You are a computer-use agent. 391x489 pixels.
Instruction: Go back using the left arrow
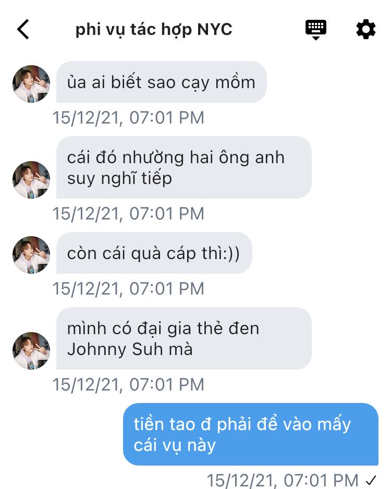click(x=23, y=29)
